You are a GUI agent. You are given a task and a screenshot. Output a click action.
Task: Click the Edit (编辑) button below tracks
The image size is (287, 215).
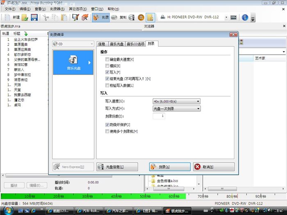point(37,185)
